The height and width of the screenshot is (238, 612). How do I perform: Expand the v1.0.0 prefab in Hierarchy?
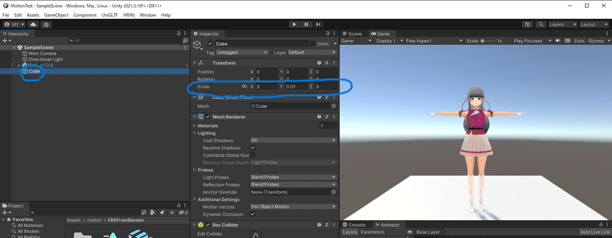[19, 66]
